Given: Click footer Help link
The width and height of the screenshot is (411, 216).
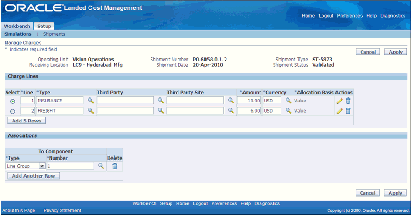Looking at the screenshot, I should point(246,204).
